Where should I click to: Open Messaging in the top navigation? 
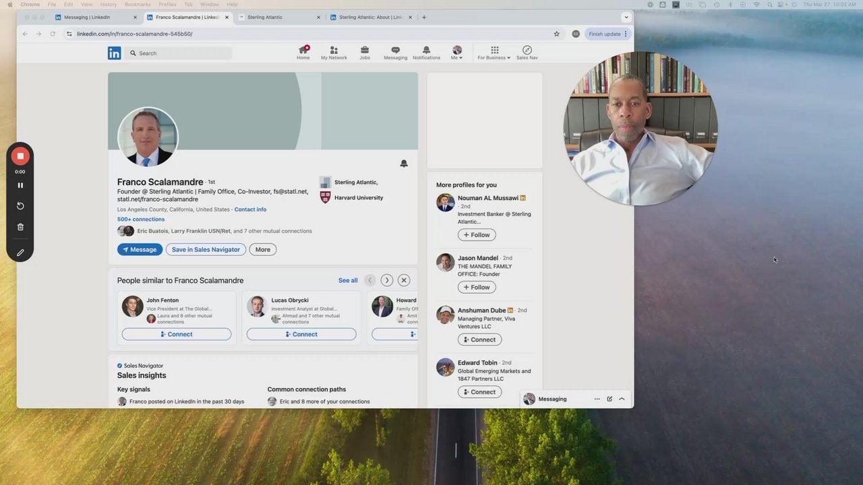click(395, 53)
